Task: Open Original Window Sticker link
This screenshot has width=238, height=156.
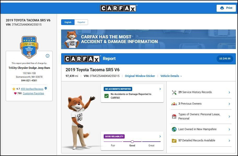Action: coord(140,76)
